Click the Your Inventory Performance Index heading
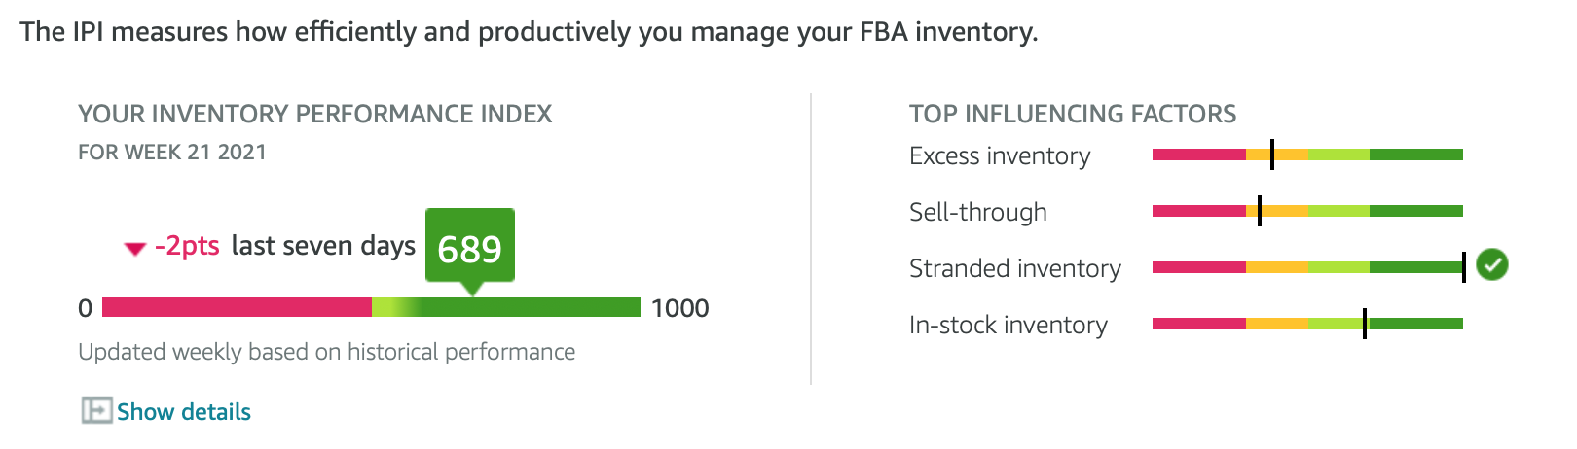 (x=315, y=114)
